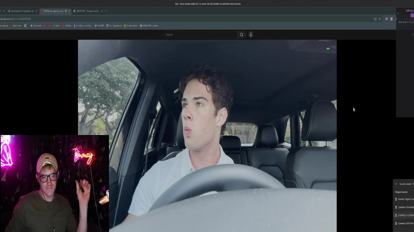The image size is (414, 232).
Task: Click the pink extension icon in toolbar
Action: (391, 19)
